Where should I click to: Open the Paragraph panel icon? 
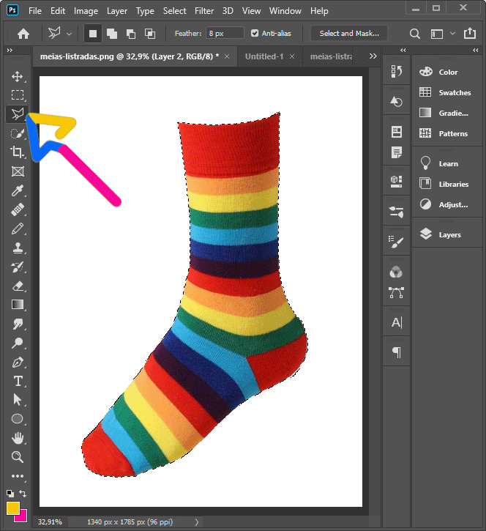pos(396,352)
